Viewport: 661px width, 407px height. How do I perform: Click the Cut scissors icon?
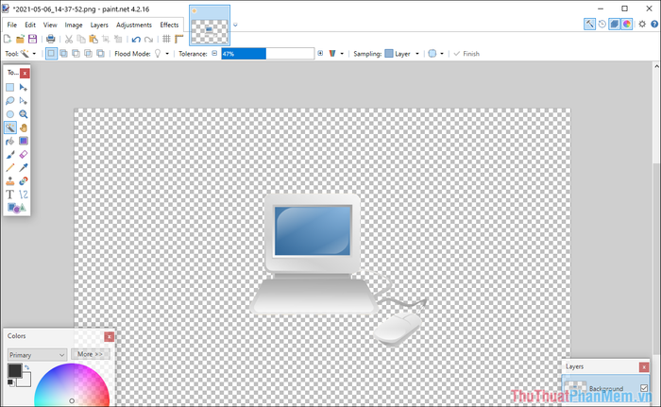69,40
